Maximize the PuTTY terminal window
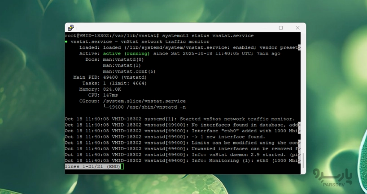Image resolution: width=367 pixels, height=194 pixels. tap(281, 28)
